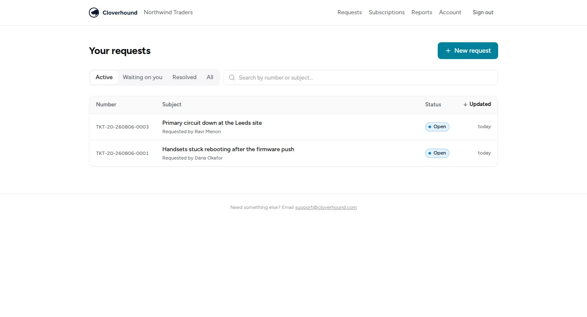587x317 pixels.
Task: Click the plus icon in New request
Action: click(448, 51)
